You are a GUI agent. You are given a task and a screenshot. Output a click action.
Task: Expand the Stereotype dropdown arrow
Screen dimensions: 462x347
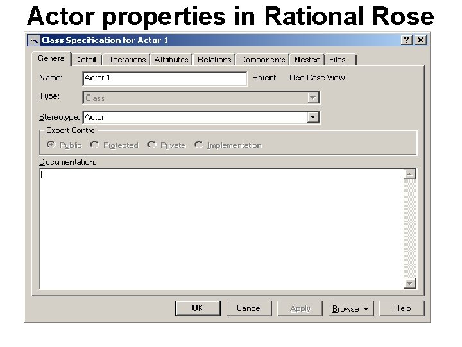click(x=313, y=117)
